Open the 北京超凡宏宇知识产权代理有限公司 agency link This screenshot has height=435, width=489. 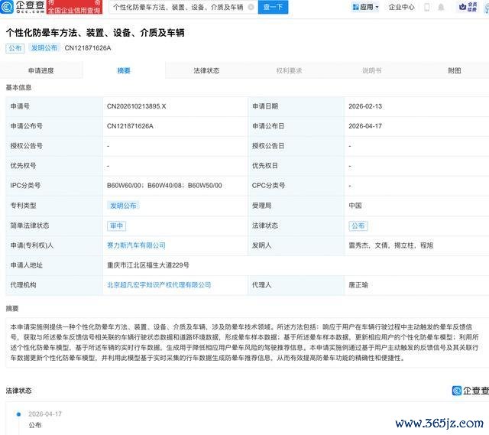coord(159,284)
